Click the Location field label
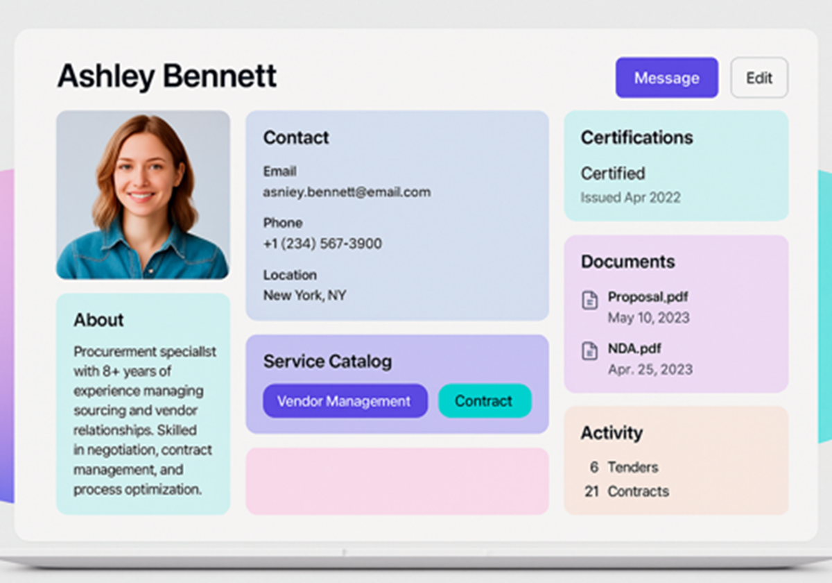Viewport: 832px width, 583px height. 290,275
